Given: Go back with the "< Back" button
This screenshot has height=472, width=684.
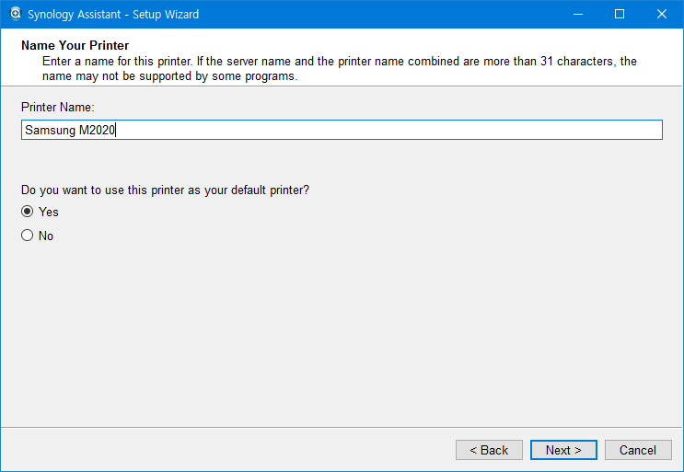Looking at the screenshot, I should pos(489,450).
